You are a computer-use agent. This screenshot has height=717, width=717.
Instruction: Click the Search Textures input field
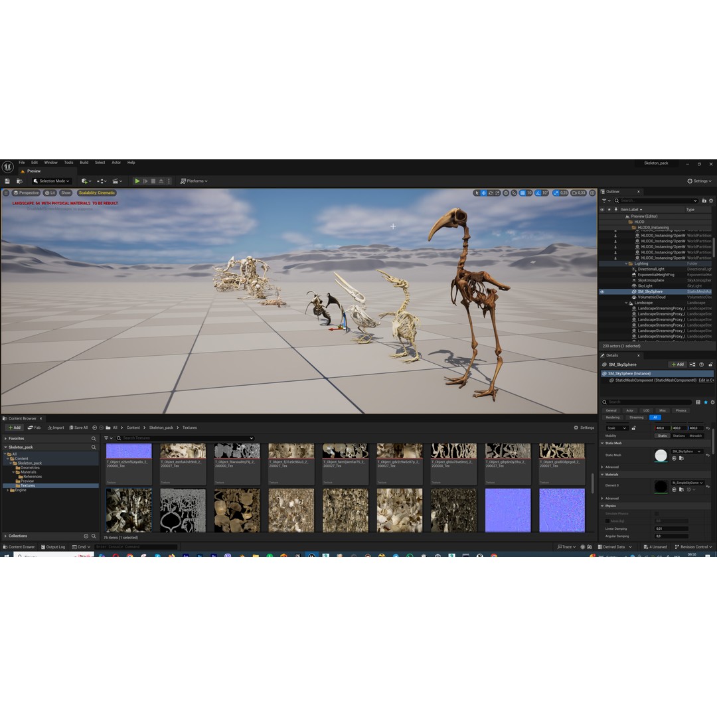coord(185,438)
